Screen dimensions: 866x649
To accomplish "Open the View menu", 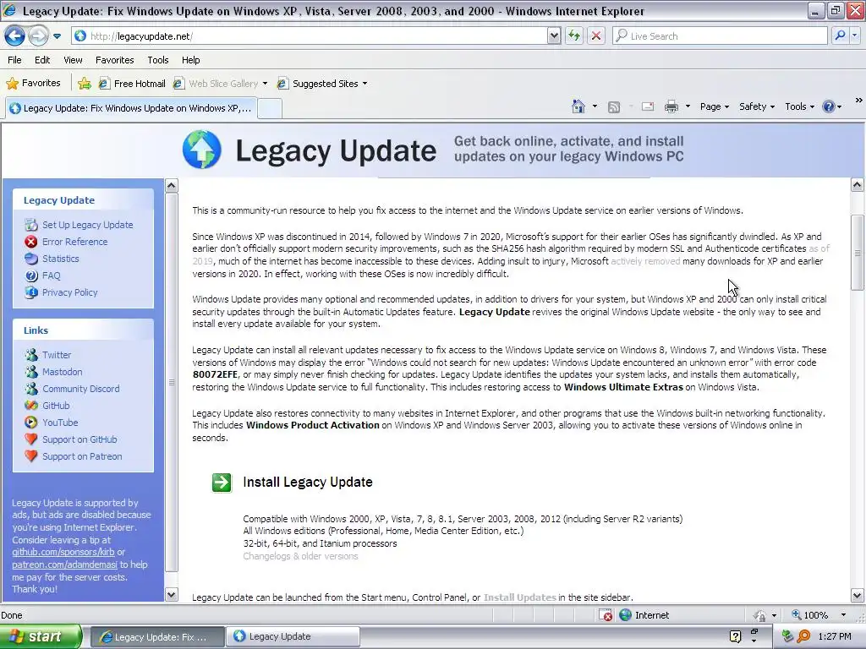I will (x=73, y=60).
